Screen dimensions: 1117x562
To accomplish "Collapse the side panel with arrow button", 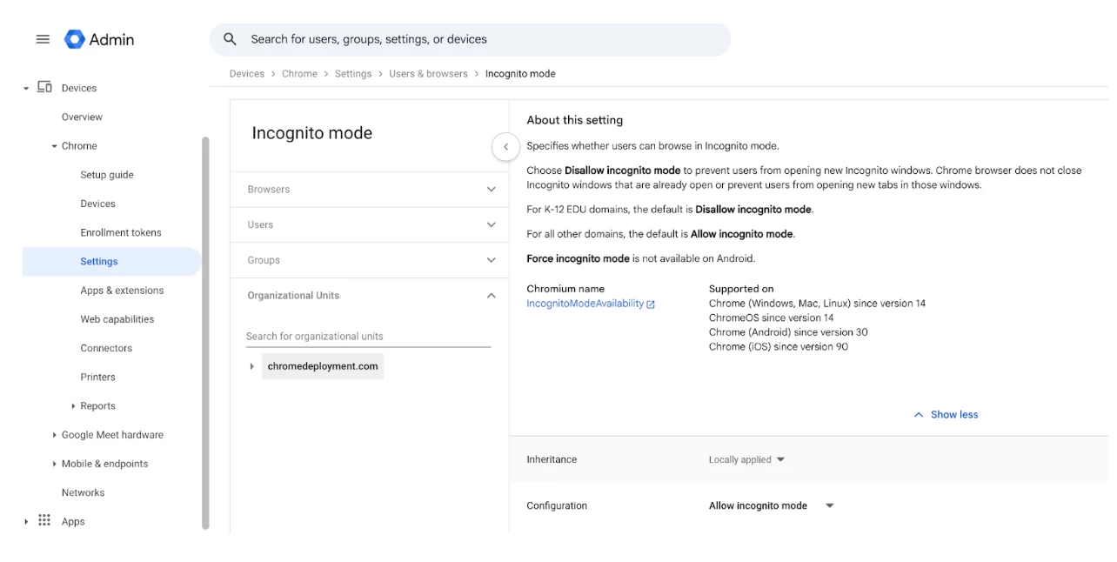I will (505, 147).
